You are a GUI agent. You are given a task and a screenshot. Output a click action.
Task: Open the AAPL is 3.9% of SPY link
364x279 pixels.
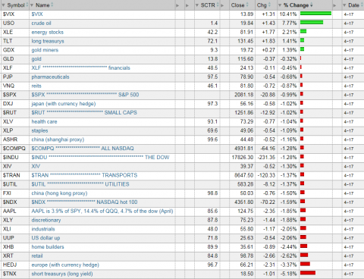pos(102,211)
